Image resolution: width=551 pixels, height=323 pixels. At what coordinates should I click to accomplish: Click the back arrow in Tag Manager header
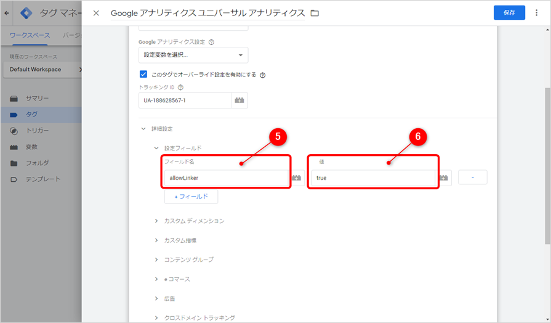click(x=7, y=13)
